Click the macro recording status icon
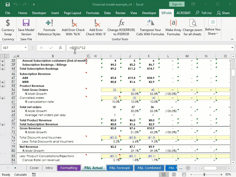 pos(34,175)
